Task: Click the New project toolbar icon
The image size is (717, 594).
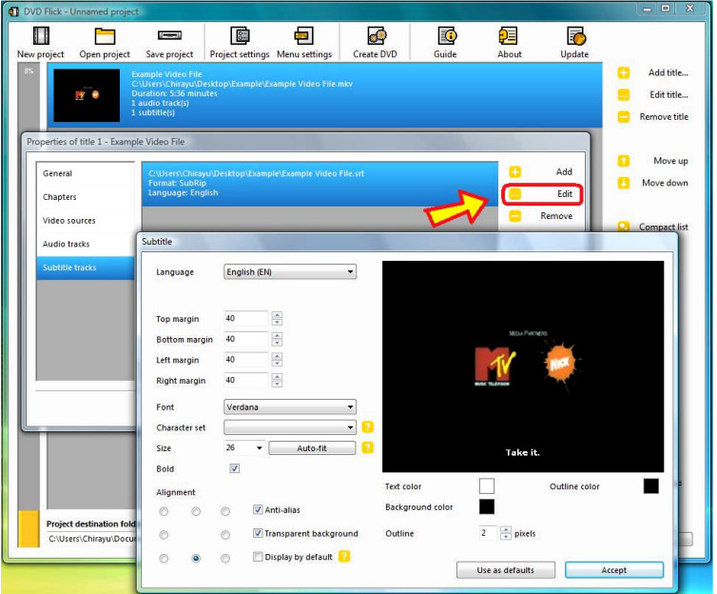Action: tap(41, 35)
